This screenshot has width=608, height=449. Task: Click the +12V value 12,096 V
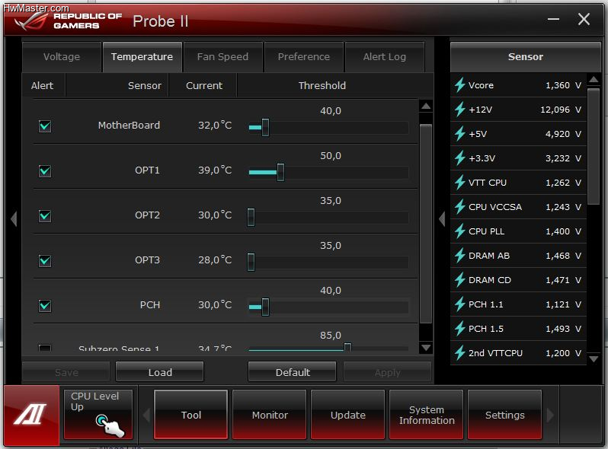pyautogui.click(x=561, y=110)
